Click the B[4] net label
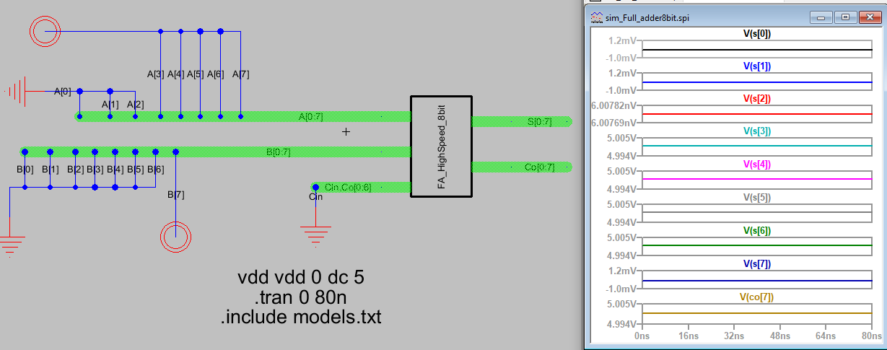Image resolution: width=887 pixels, height=350 pixels. pyautogui.click(x=115, y=170)
